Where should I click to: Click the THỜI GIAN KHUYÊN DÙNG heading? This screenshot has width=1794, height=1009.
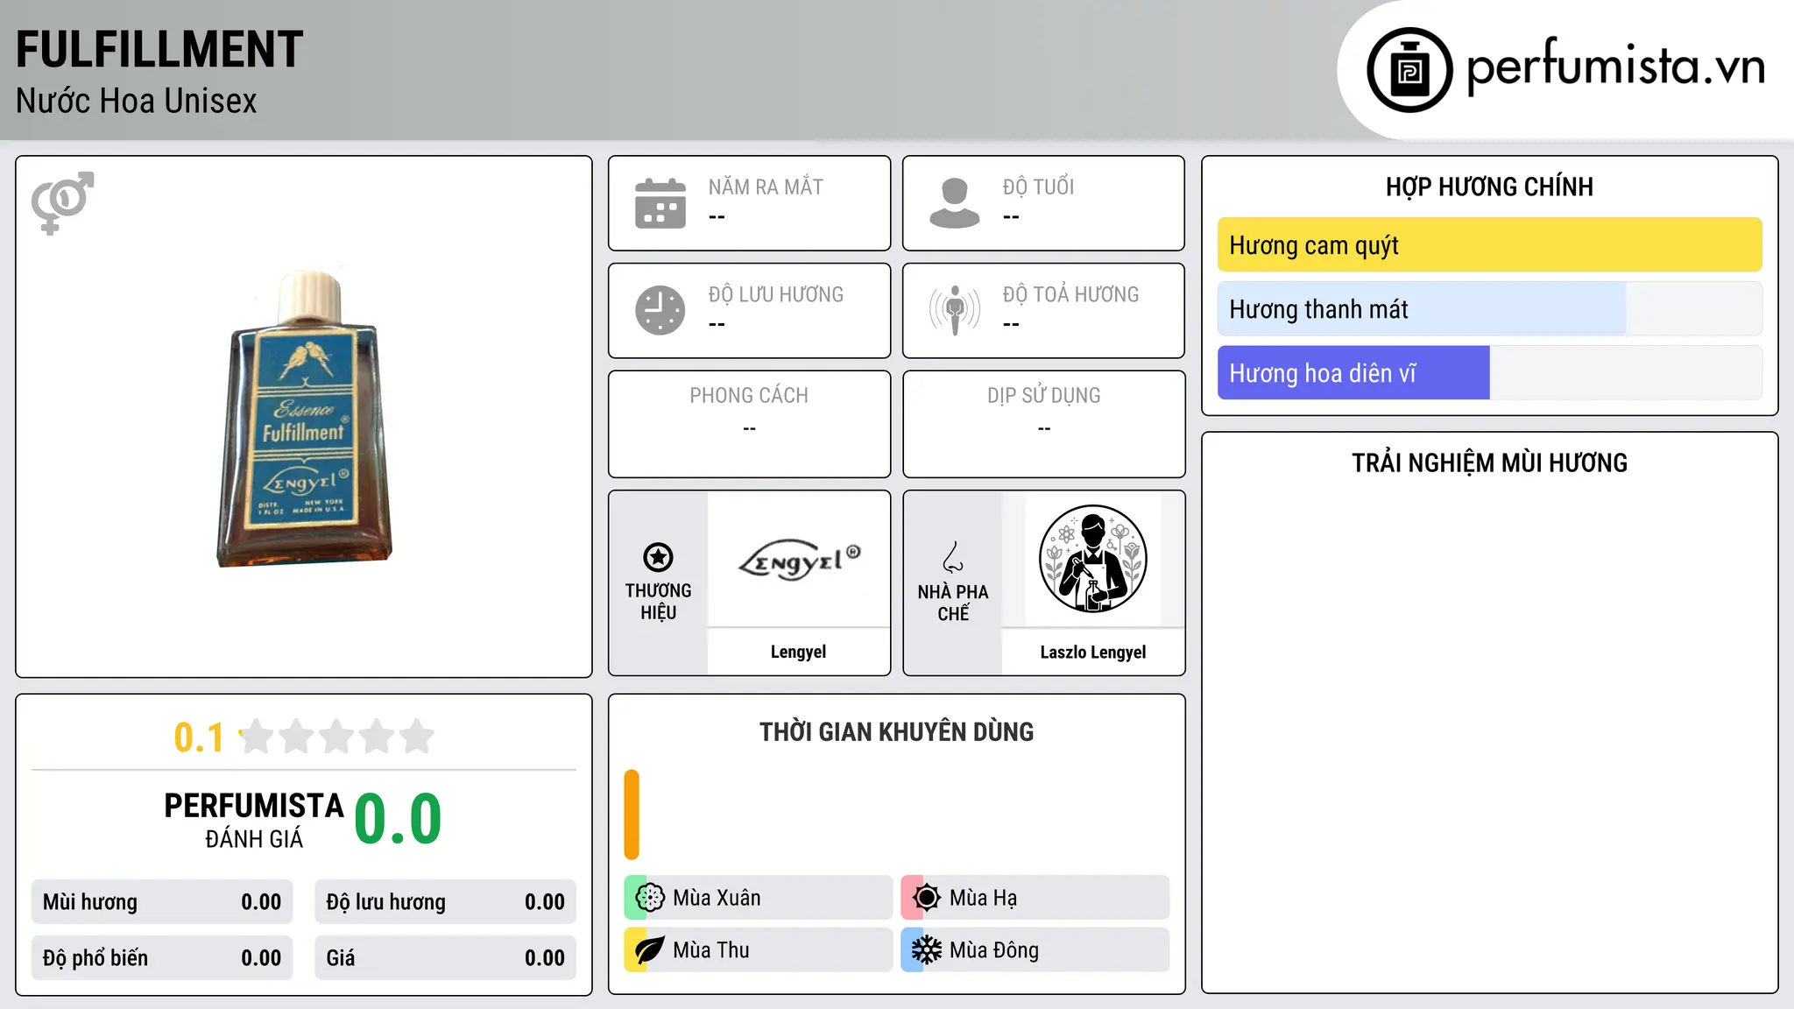click(896, 731)
